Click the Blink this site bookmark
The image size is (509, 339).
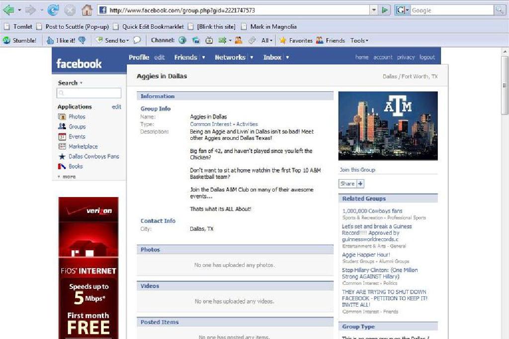pos(212,27)
